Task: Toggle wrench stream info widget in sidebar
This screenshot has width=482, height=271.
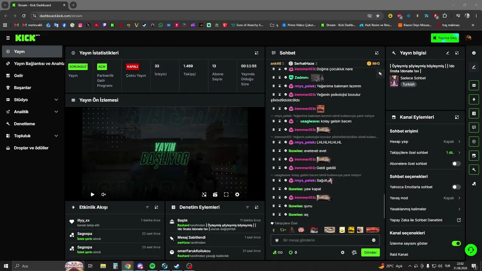Action: (474, 170)
